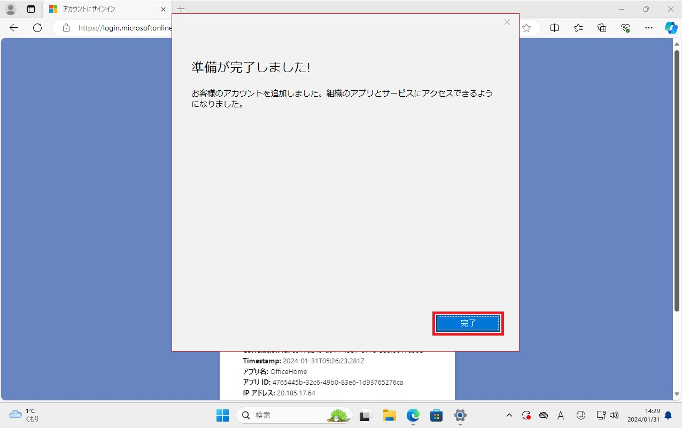
Task: Expand hidden system tray icons
Action: coord(509,415)
